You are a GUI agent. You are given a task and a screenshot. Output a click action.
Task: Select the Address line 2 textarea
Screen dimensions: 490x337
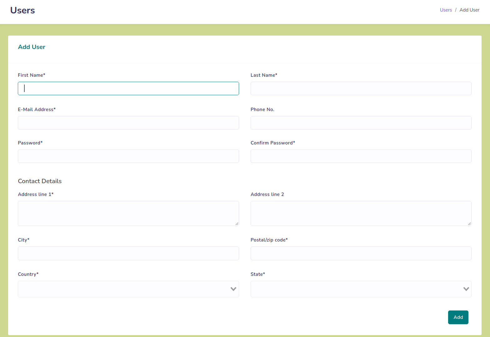point(361,213)
